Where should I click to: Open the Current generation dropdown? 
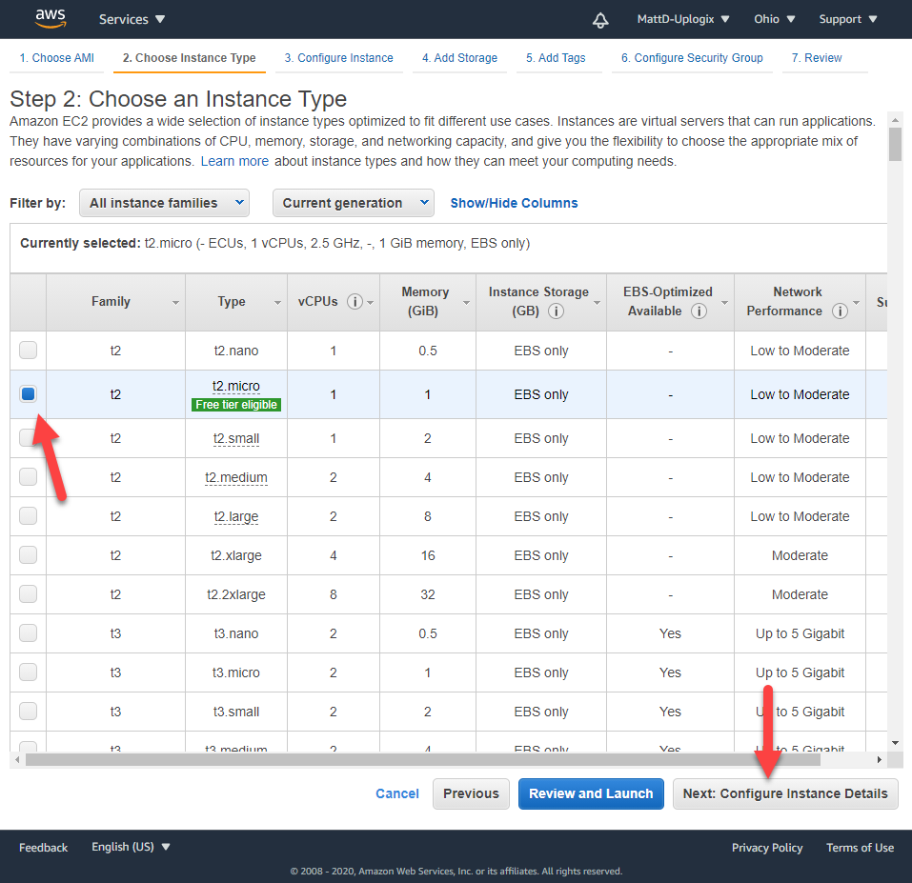353,203
